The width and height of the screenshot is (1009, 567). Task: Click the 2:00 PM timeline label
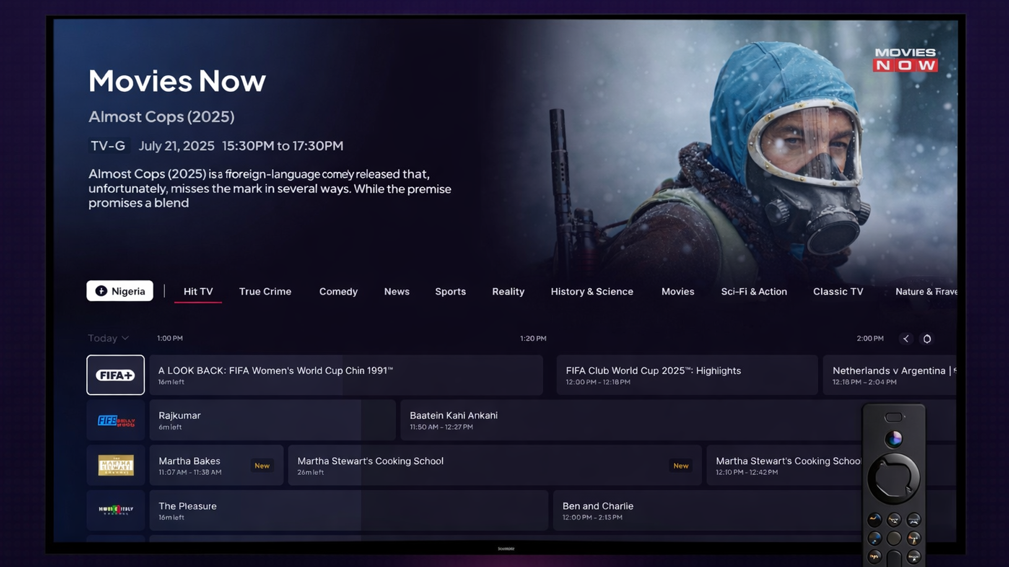point(870,338)
